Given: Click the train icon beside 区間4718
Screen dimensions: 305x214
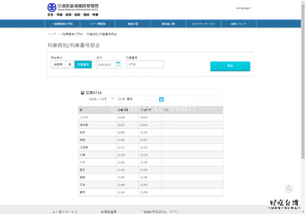Looking at the screenshot, I should point(82,92).
